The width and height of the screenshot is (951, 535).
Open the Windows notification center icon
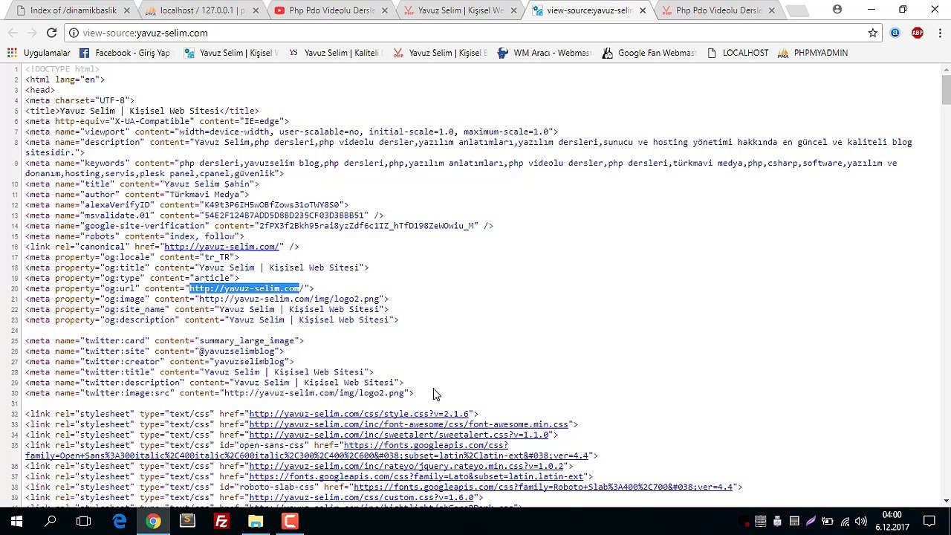[x=929, y=522]
